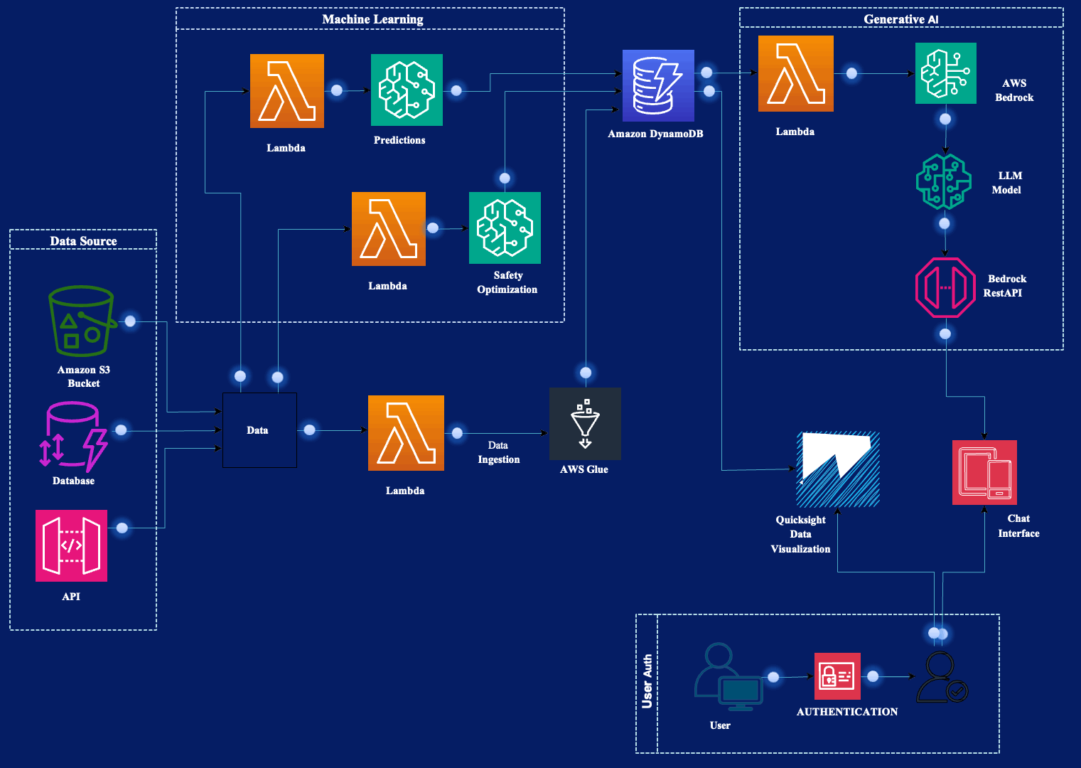Click the Lambda icon in Generative AI group

click(x=796, y=73)
